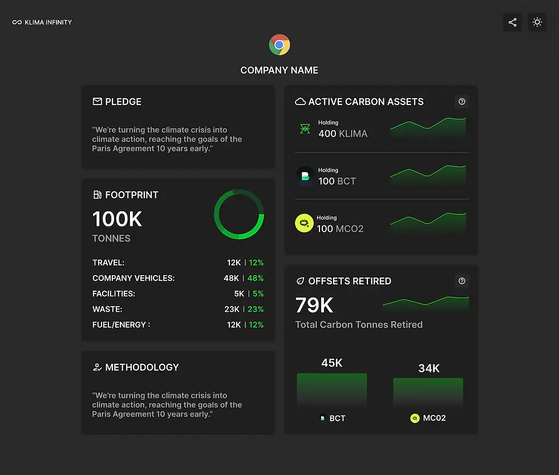Click the MC02 label under the bar
The height and width of the screenshot is (475, 559).
pos(434,418)
